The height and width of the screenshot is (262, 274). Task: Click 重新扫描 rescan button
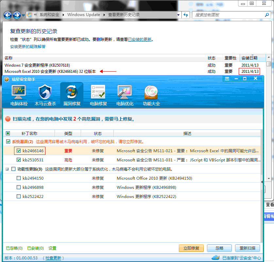(x=248, y=248)
